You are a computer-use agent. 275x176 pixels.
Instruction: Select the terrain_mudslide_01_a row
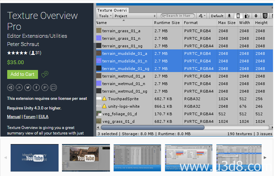coord(185,53)
